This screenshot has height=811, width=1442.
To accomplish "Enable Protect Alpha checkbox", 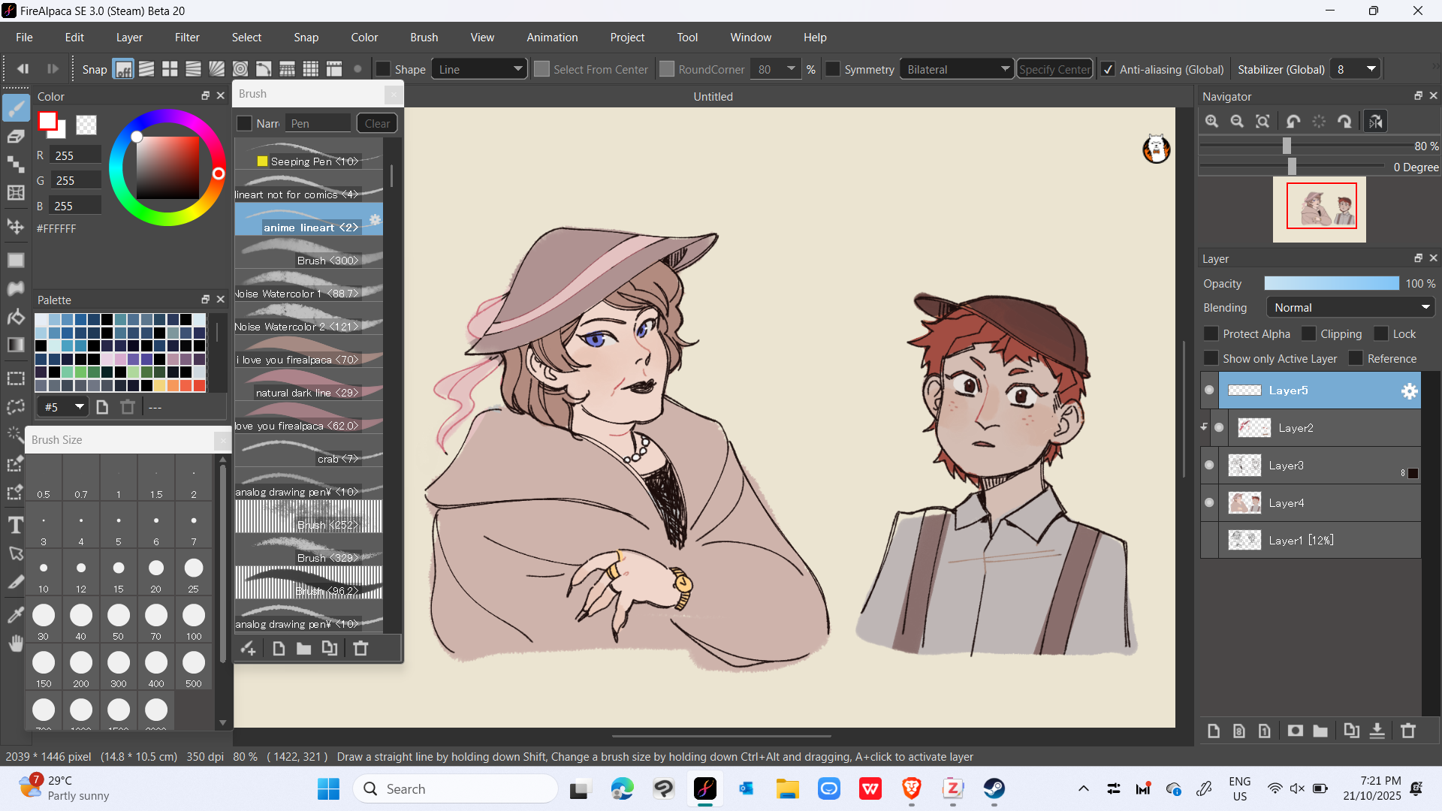I will point(1211,334).
